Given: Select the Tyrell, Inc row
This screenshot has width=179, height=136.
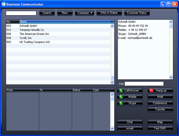Looking at the screenshot, I should [x=58, y=38].
